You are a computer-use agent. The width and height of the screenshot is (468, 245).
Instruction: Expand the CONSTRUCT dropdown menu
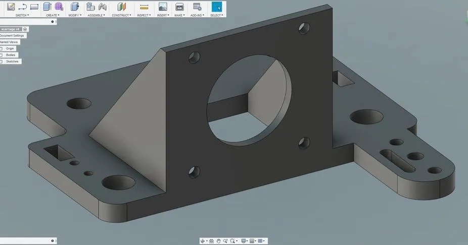(120, 15)
